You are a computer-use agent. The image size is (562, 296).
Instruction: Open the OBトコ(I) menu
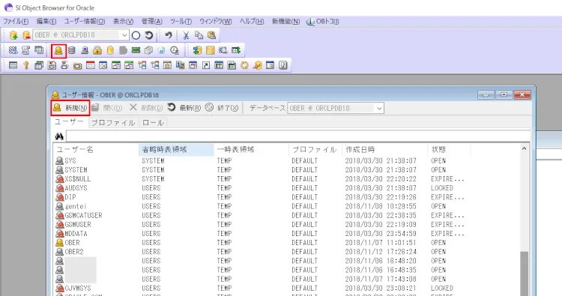pos(323,22)
